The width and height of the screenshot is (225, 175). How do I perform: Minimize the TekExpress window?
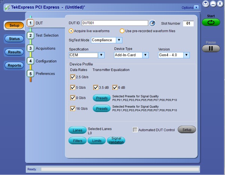click(x=213, y=4)
